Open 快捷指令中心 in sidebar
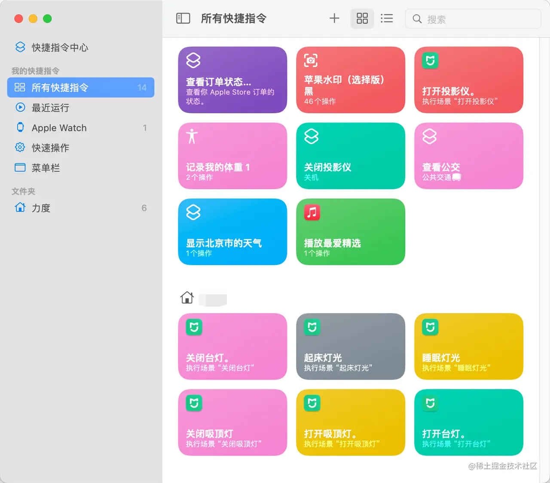This screenshot has width=550, height=483. (x=81, y=47)
